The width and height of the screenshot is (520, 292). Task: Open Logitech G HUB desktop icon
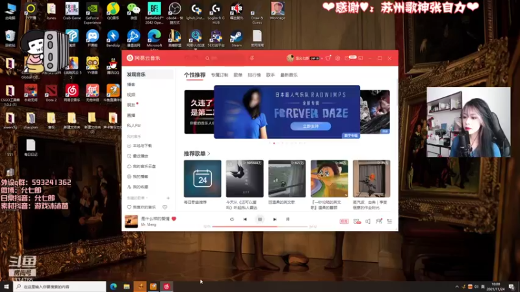point(216,12)
